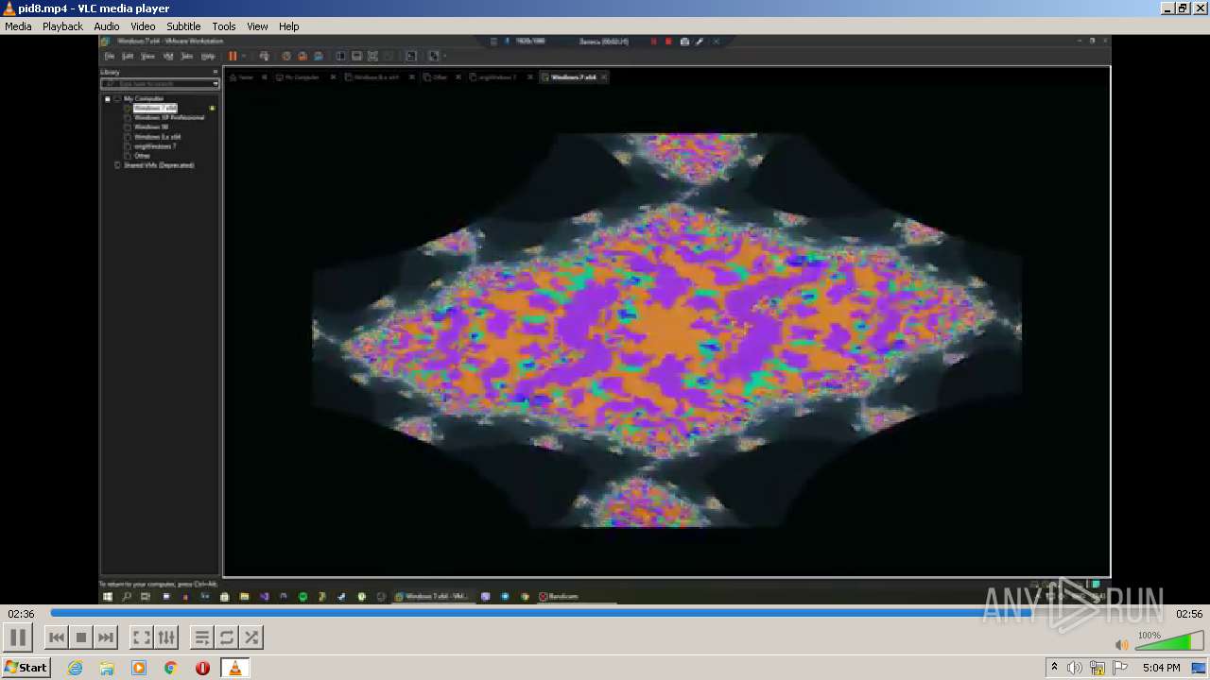Open the Subtitle menu
Image resolution: width=1210 pixels, height=680 pixels.
[183, 26]
